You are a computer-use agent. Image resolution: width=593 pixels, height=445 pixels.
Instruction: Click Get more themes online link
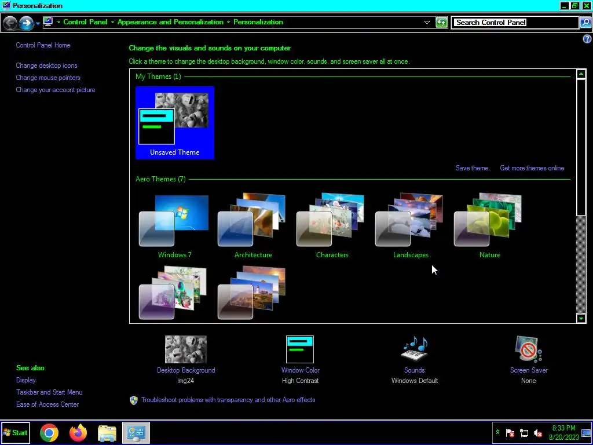pos(532,168)
